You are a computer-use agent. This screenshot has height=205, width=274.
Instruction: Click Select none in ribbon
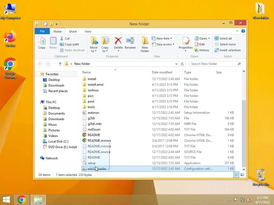coord(225,44)
